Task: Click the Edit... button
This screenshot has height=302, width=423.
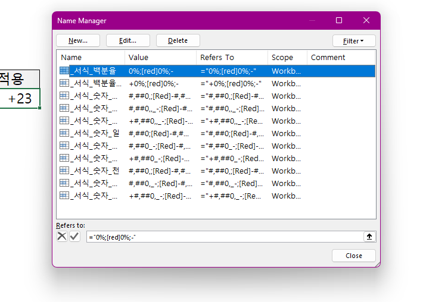Action: [x=128, y=40]
